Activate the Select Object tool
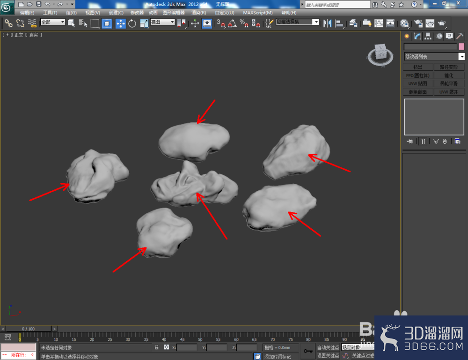 pos(71,23)
